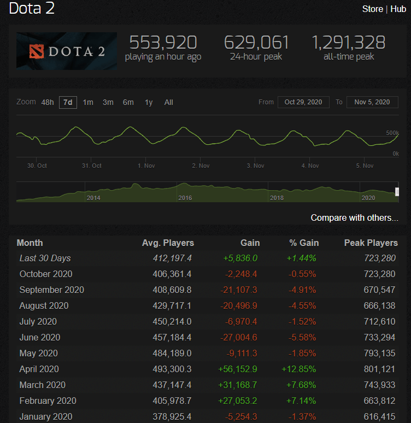Screen dimensions: 411x423
Task: Click the May 2020 row label
Action: click(39, 354)
